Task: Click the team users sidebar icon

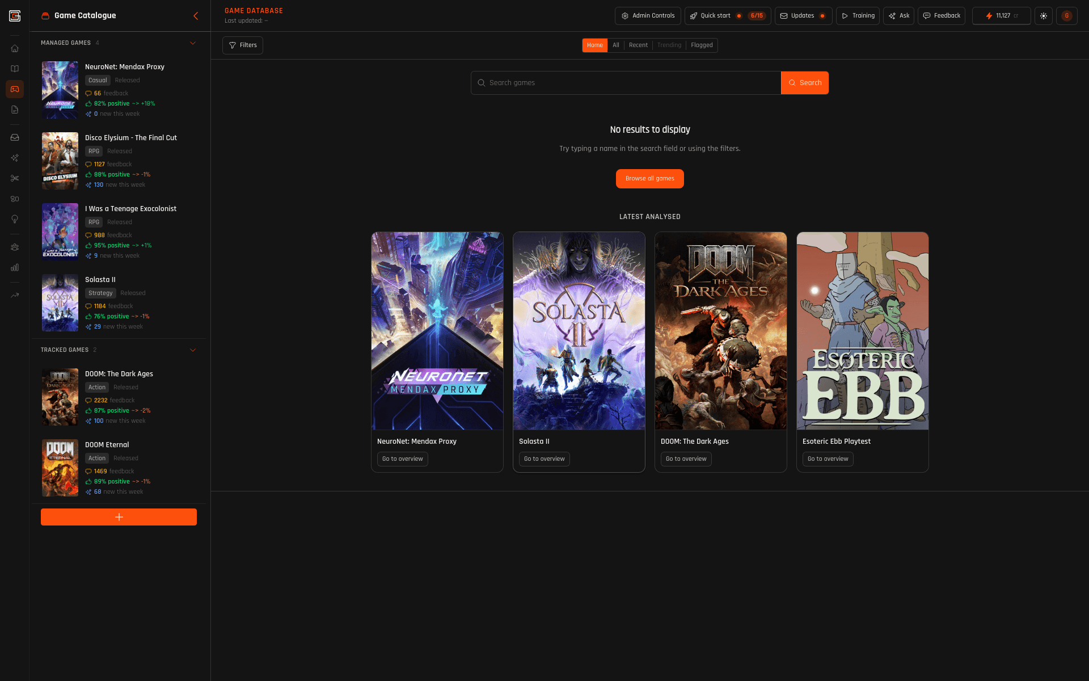Action: [x=15, y=247]
